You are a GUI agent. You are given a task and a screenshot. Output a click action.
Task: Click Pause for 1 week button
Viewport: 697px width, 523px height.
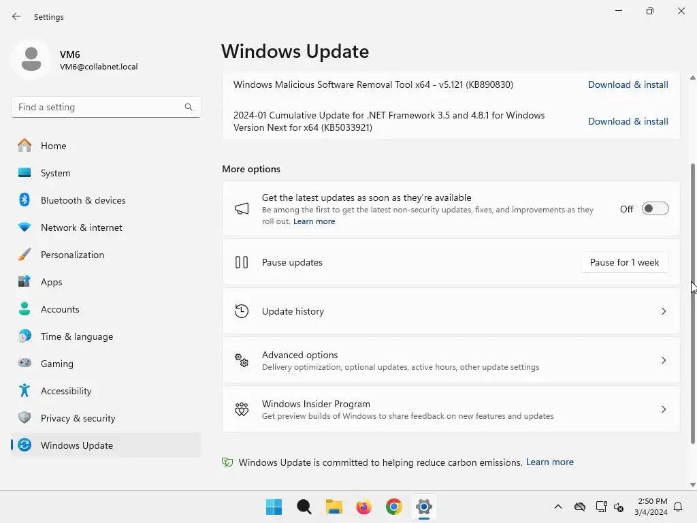624,262
